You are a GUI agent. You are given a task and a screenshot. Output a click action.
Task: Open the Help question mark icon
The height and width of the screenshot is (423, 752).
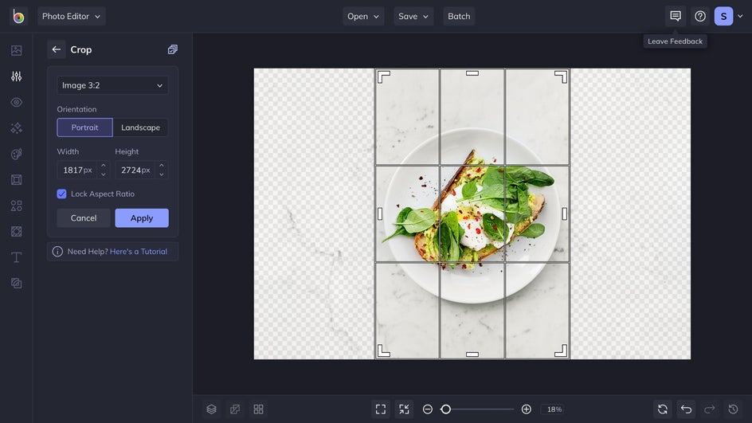[x=700, y=16]
